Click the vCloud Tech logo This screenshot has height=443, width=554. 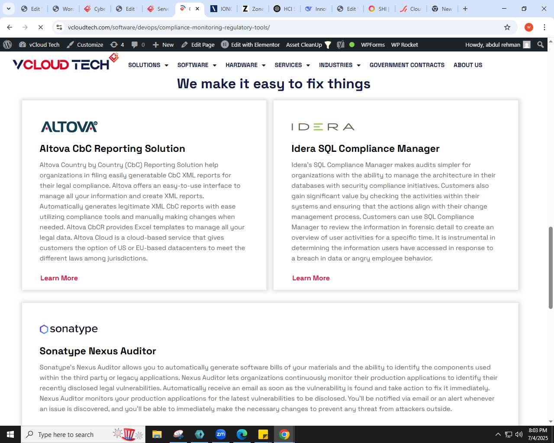click(65, 63)
